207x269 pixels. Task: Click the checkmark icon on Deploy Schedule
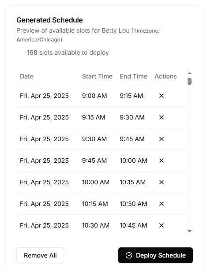[129, 255]
